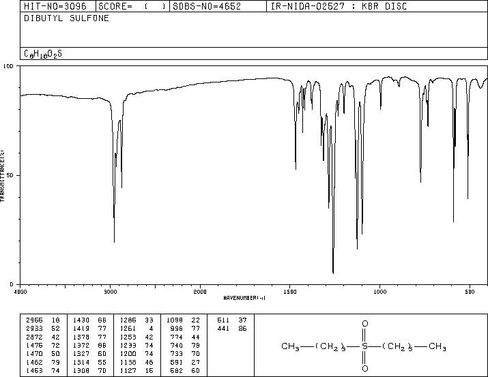Click the C-H stretch peak near 2966
The height and width of the screenshot is (377, 488).
(114, 241)
